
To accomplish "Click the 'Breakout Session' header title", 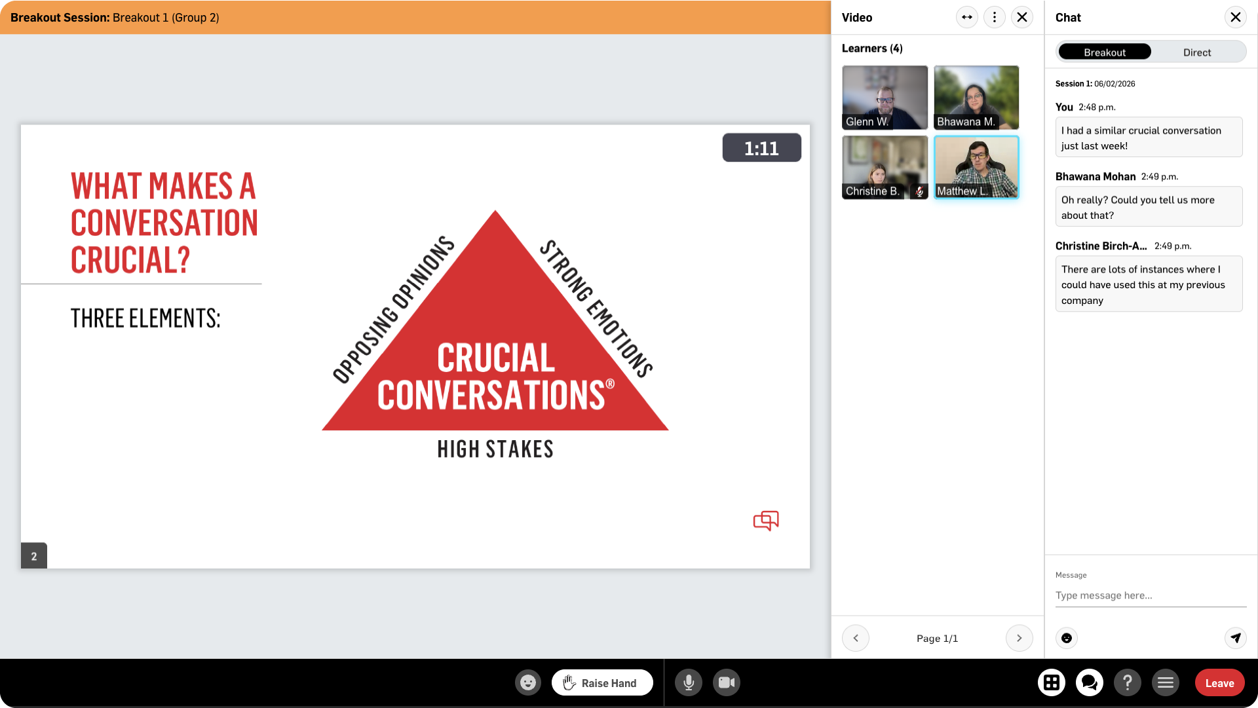I will pyautogui.click(x=115, y=18).
